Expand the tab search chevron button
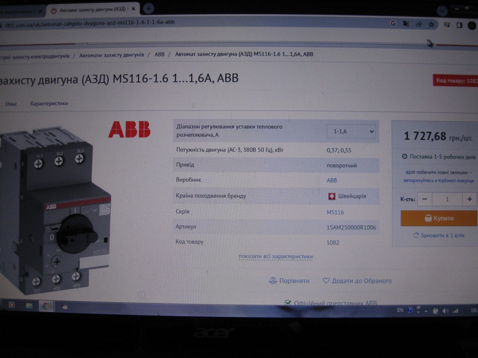478x358 pixels. 442,11
